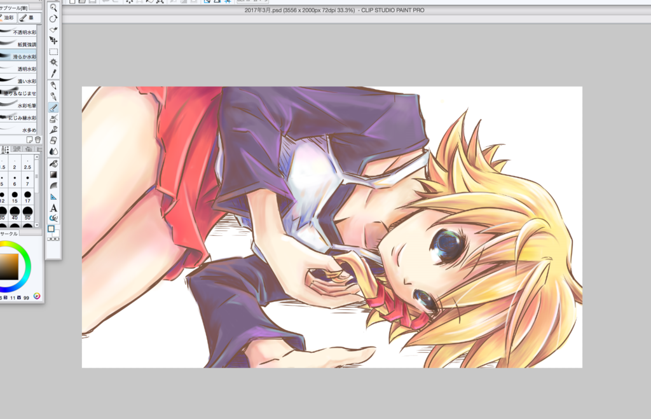Set brush size to 15
Viewport: 651px width, 419px height.
click(15, 197)
